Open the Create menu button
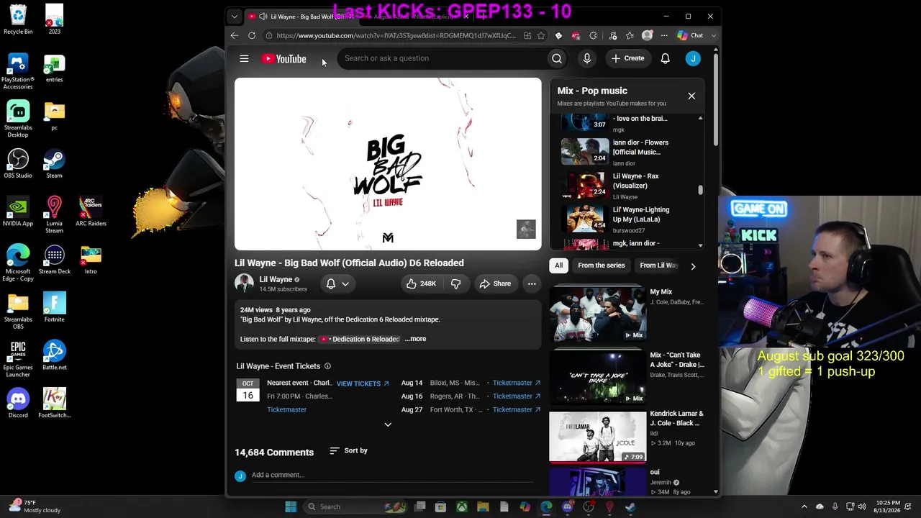The width and height of the screenshot is (921, 518). coord(628,59)
